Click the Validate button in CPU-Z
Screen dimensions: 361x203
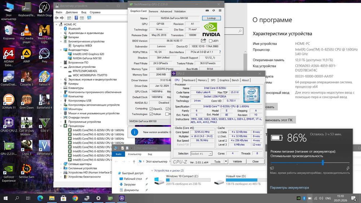tap(238, 162)
